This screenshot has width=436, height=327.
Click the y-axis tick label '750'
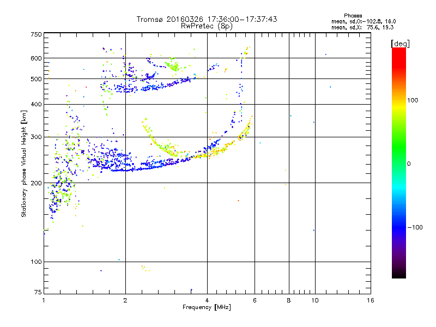click(36, 34)
